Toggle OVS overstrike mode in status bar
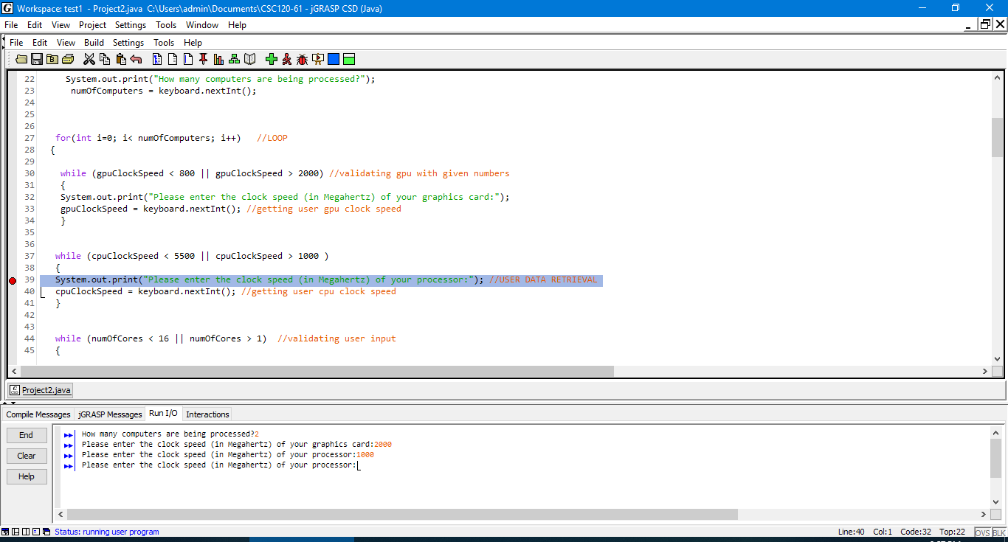This screenshot has height=542, width=1008. pos(983,532)
